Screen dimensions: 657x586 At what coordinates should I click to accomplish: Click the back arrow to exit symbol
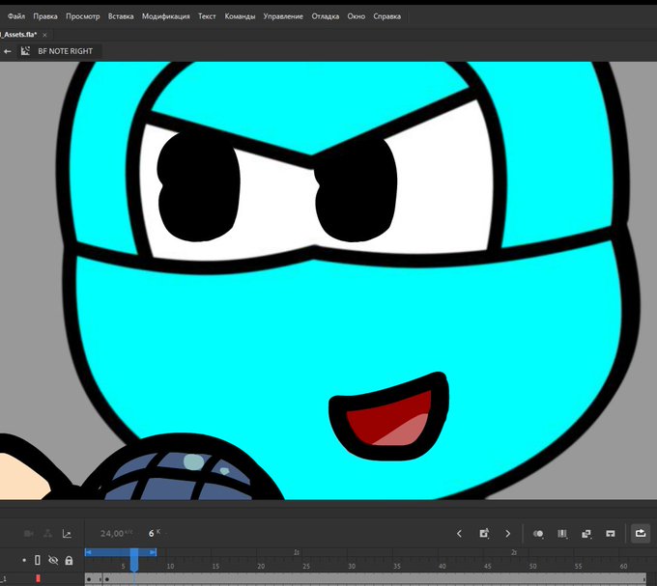(x=7, y=51)
